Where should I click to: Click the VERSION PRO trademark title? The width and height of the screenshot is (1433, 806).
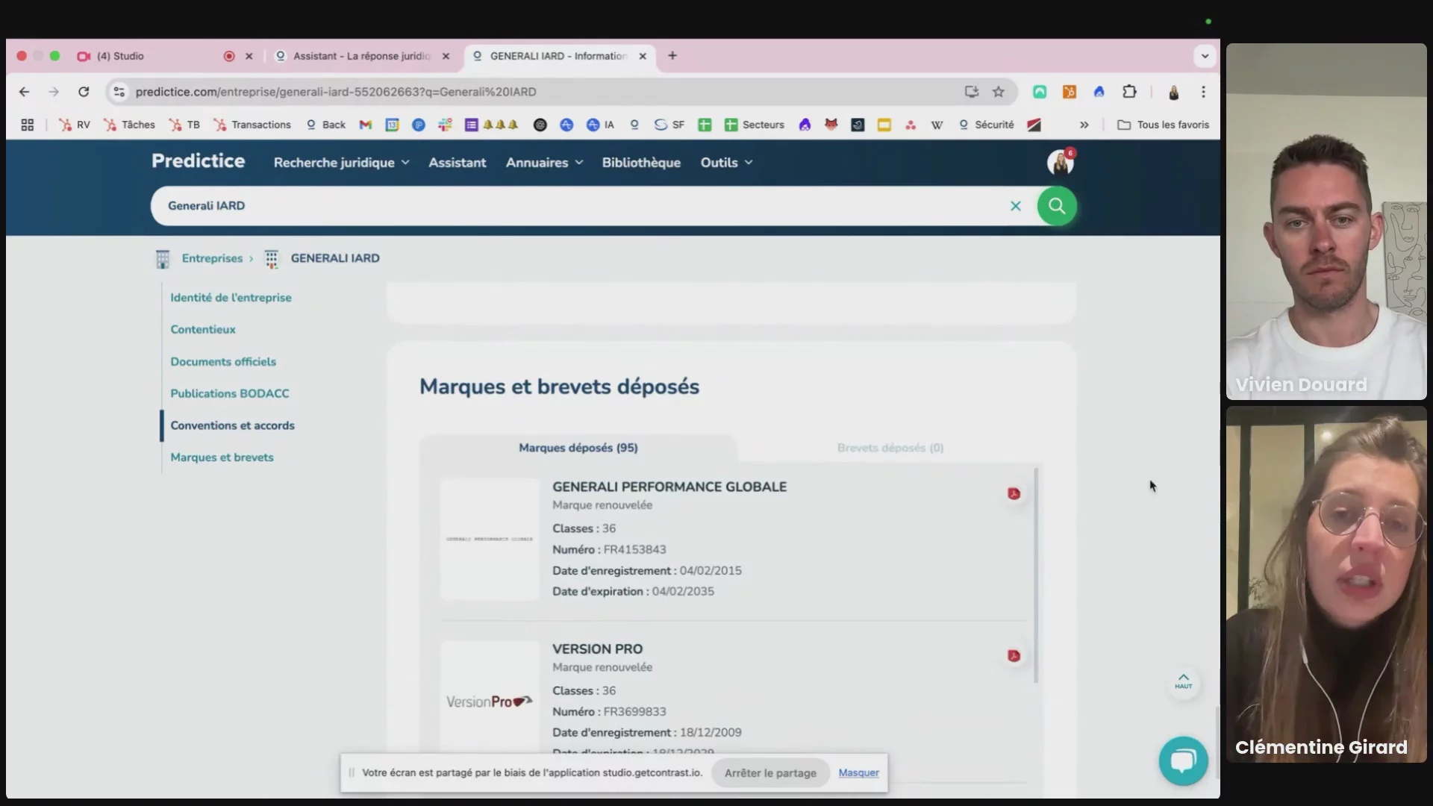pos(597,649)
